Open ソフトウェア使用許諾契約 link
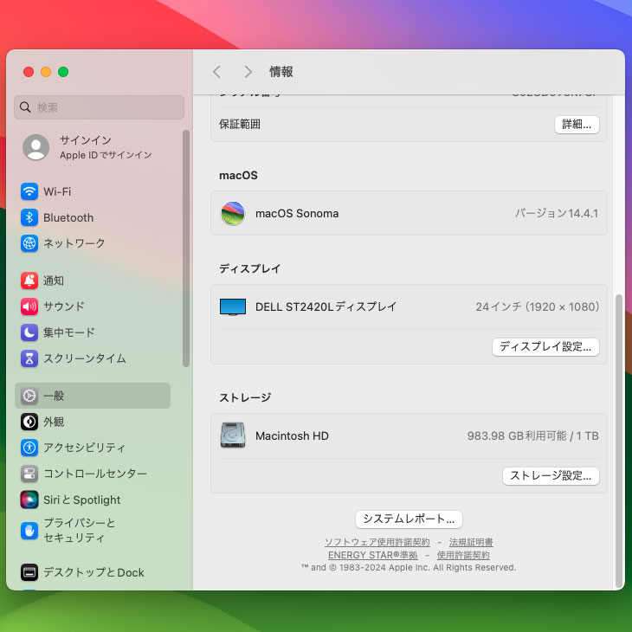Viewport: 632px width, 632px height. point(377,542)
